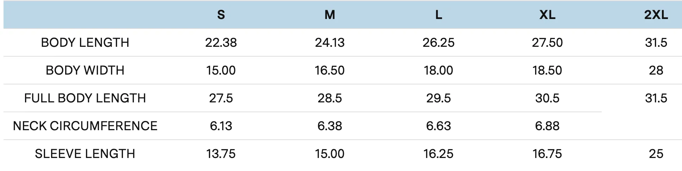
Task: Select full body length value 30.5
Action: [547, 98]
